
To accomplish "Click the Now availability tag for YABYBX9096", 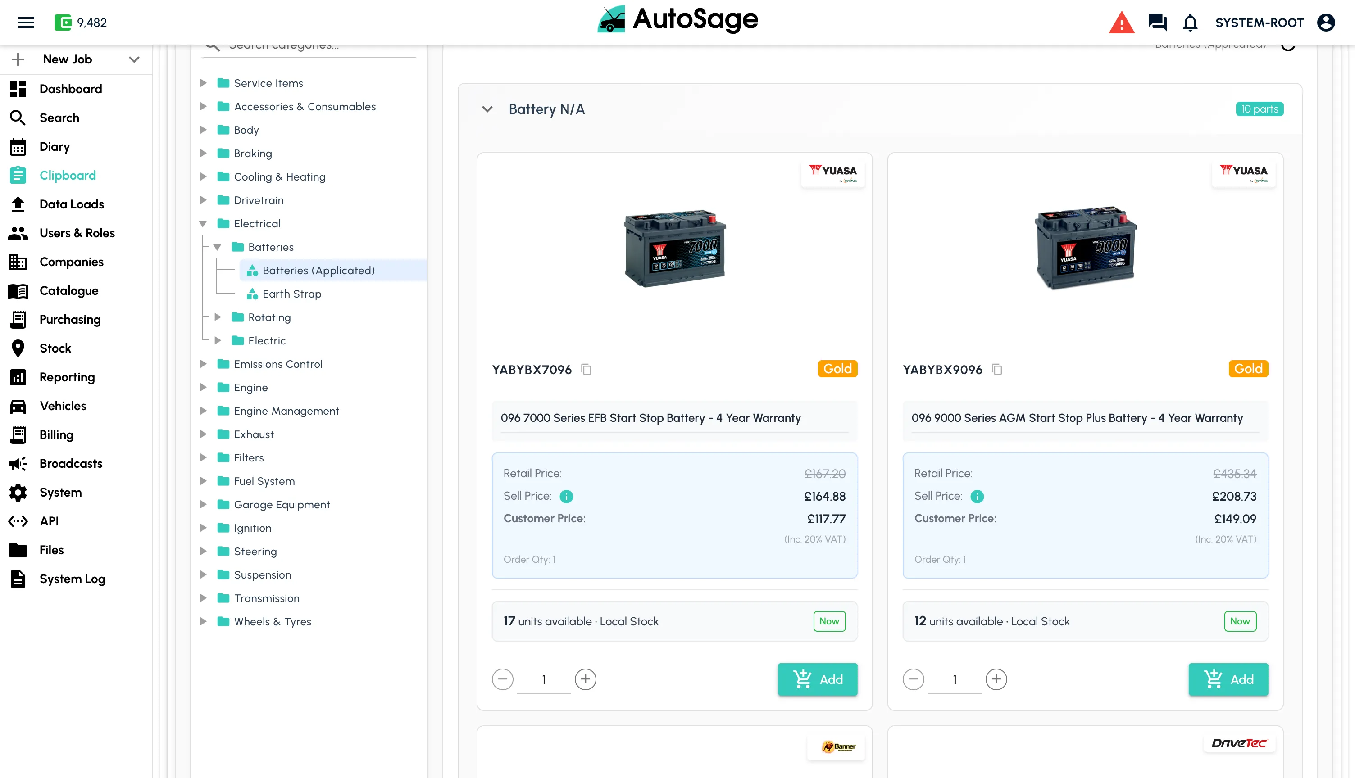I will click(1240, 621).
